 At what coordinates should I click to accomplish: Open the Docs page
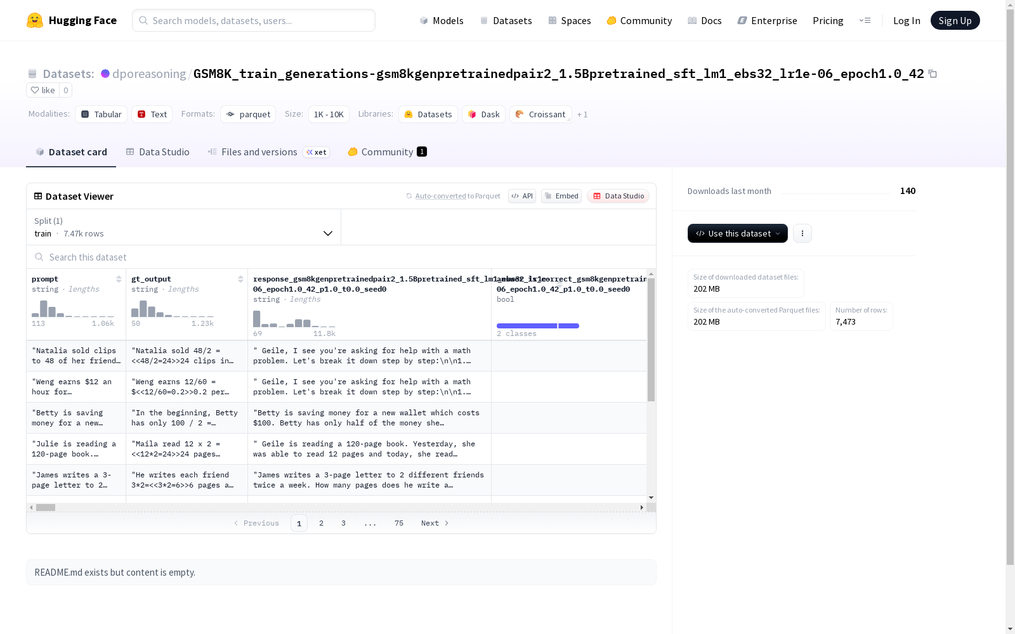[704, 20]
